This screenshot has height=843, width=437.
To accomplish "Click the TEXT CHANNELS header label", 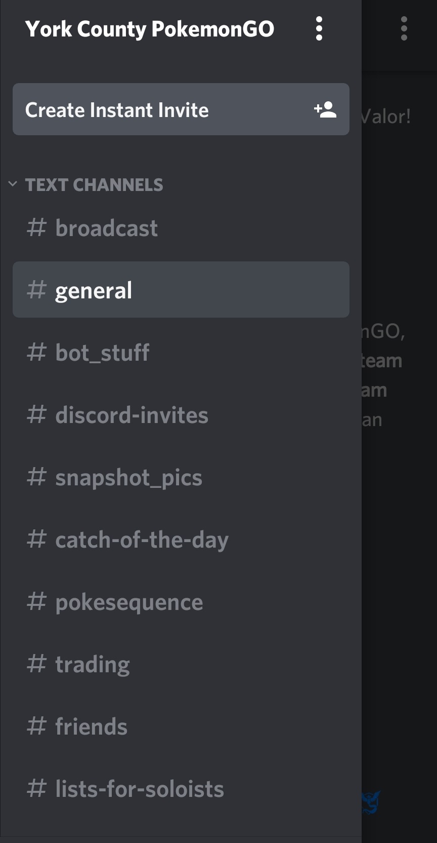I will pyautogui.click(x=94, y=185).
